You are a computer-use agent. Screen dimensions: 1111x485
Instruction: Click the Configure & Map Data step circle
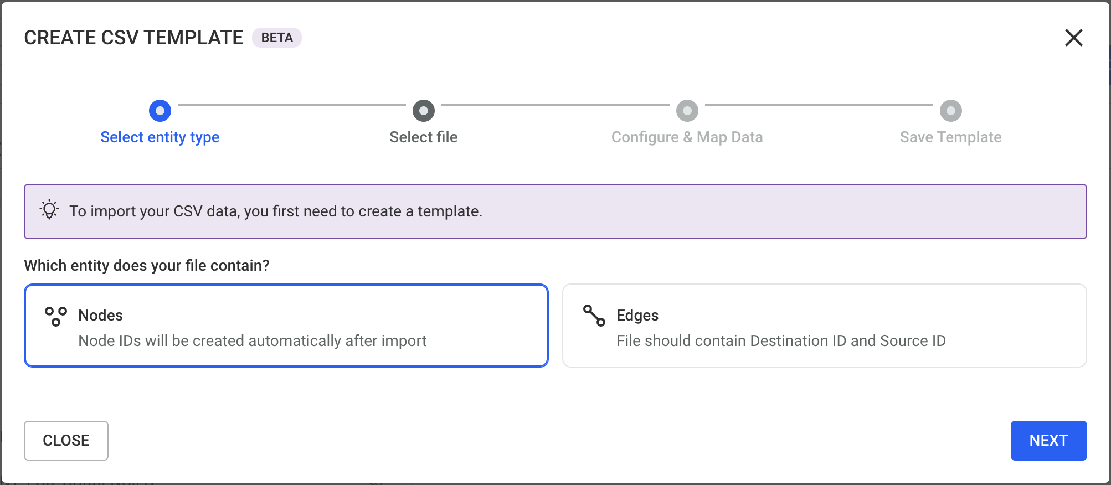[x=687, y=111]
